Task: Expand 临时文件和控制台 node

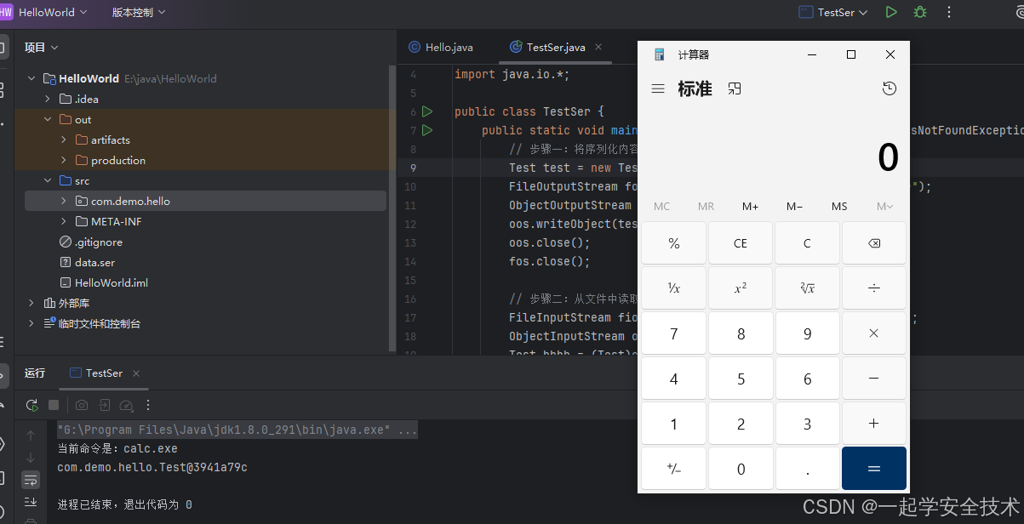Action: 31,323
